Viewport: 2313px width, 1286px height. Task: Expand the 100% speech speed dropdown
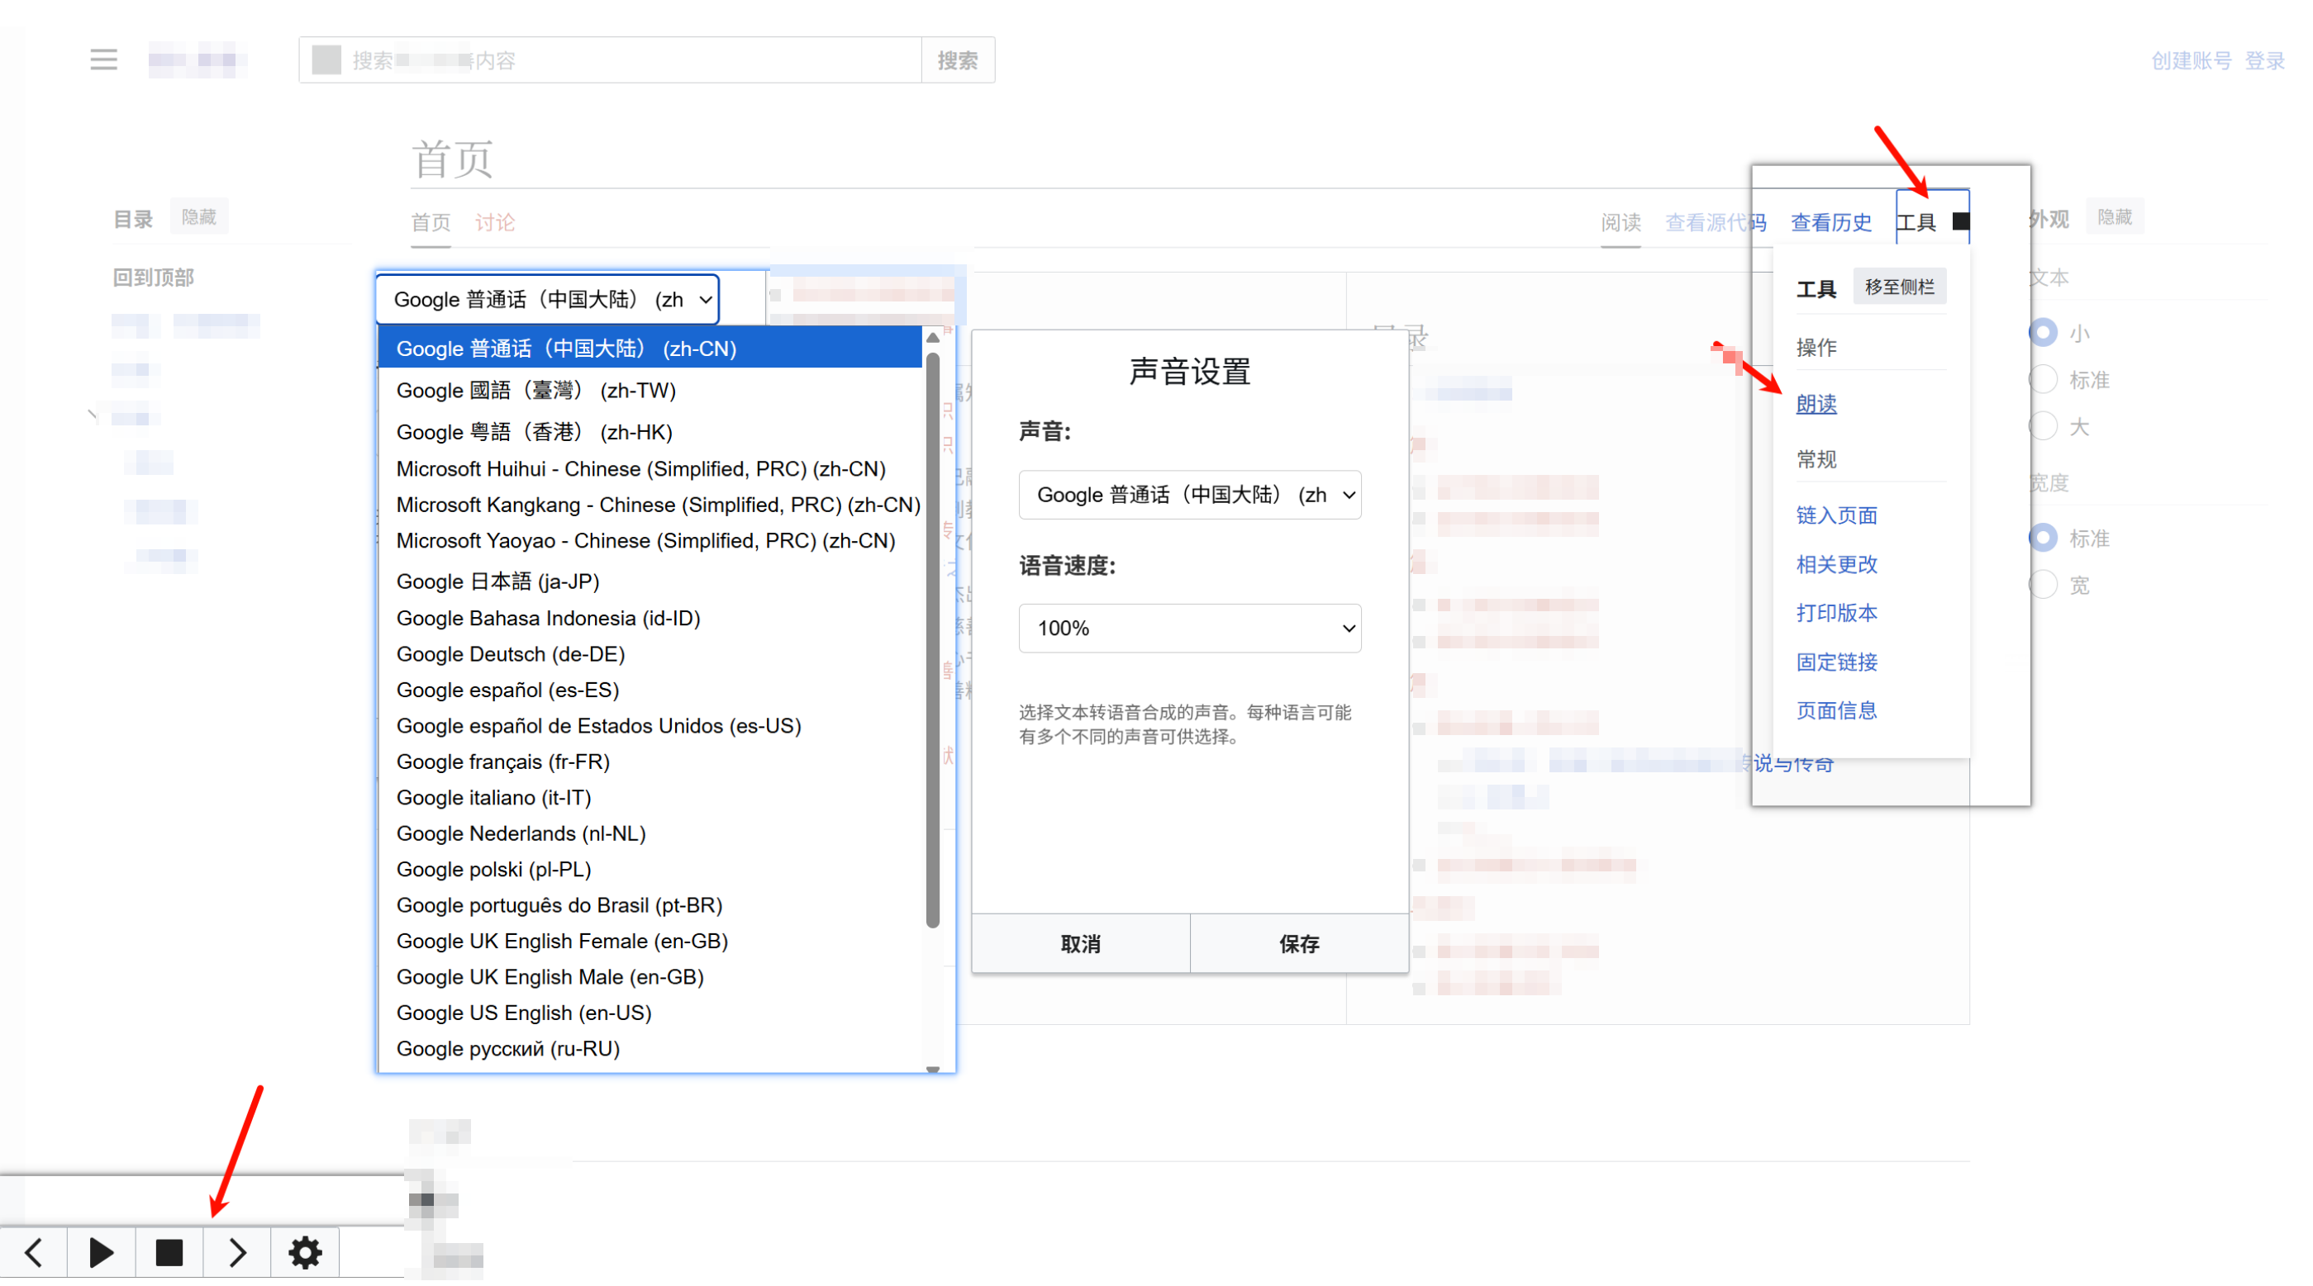1190,629
